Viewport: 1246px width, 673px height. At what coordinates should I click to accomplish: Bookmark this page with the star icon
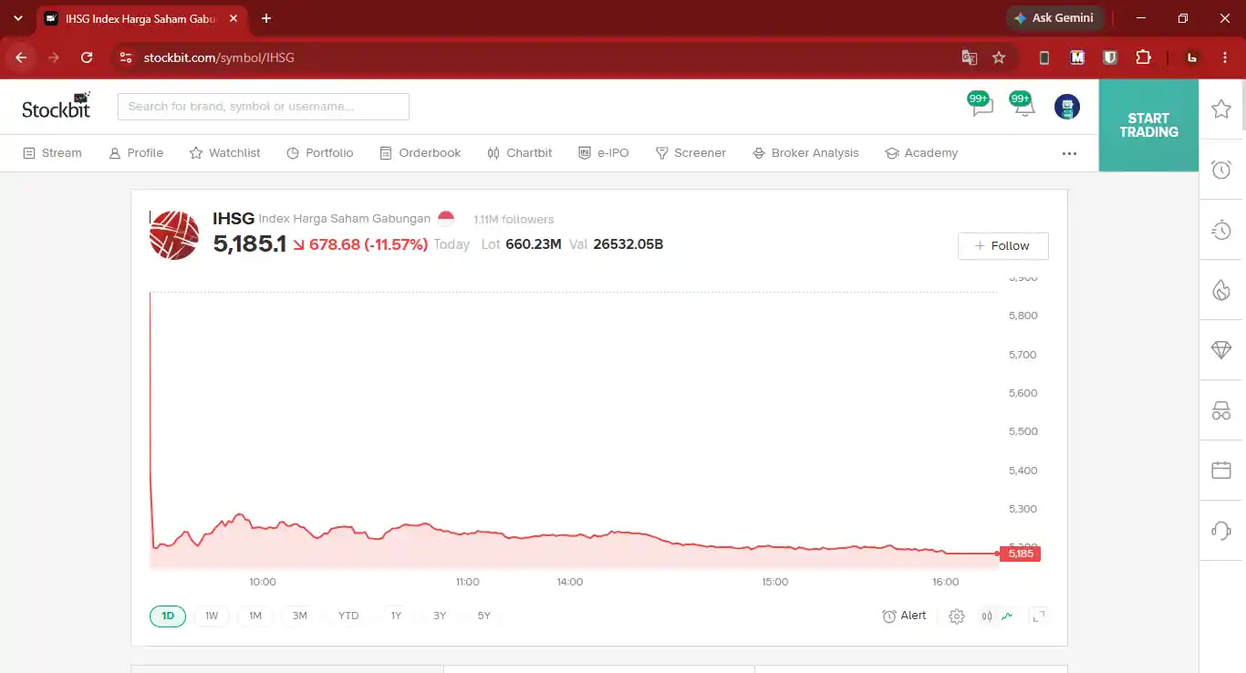999,57
